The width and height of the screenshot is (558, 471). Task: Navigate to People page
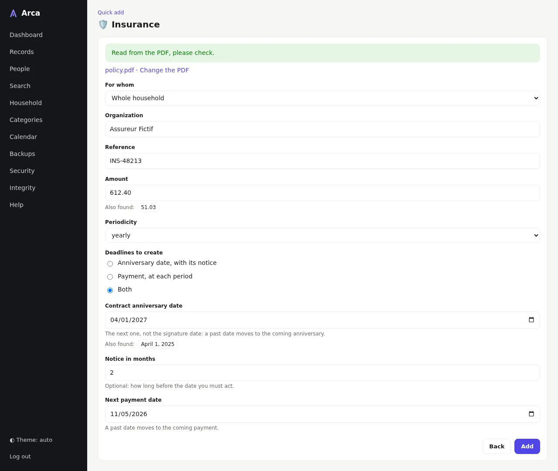(20, 69)
